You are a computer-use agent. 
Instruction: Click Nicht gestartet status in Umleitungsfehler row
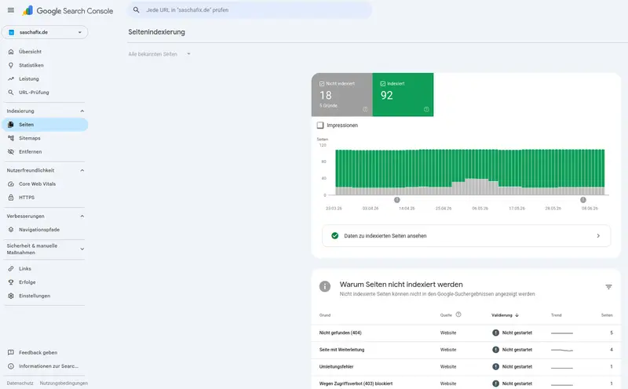point(513,366)
